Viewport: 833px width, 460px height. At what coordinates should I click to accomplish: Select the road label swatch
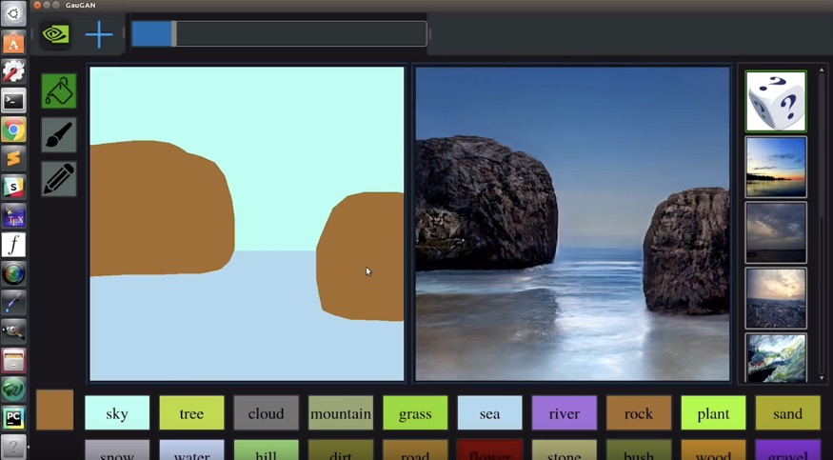[415, 450]
